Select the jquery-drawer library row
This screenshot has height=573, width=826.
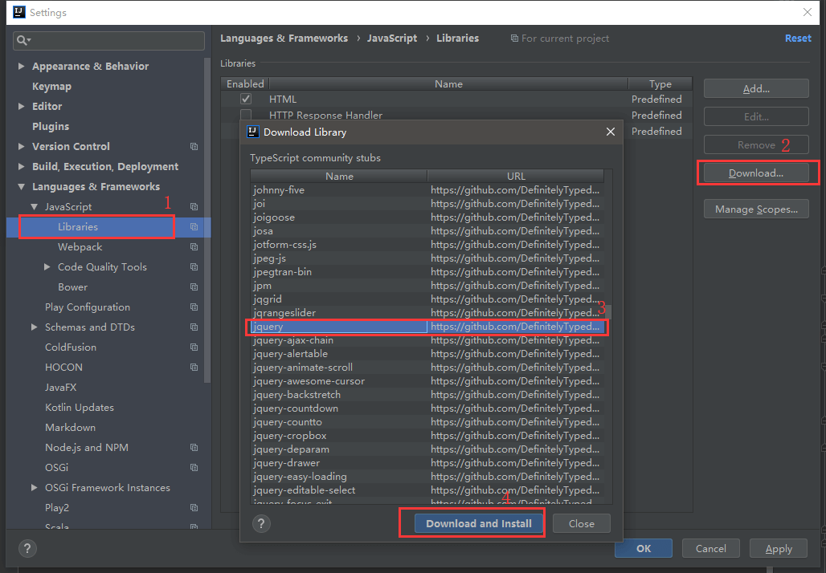click(427, 462)
